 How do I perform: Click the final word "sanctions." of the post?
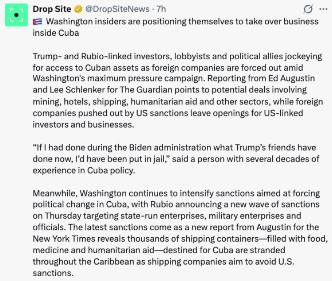coord(53,273)
